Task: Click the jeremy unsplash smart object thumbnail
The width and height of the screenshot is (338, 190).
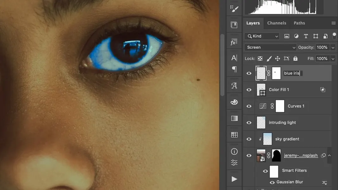Action: tap(261, 155)
